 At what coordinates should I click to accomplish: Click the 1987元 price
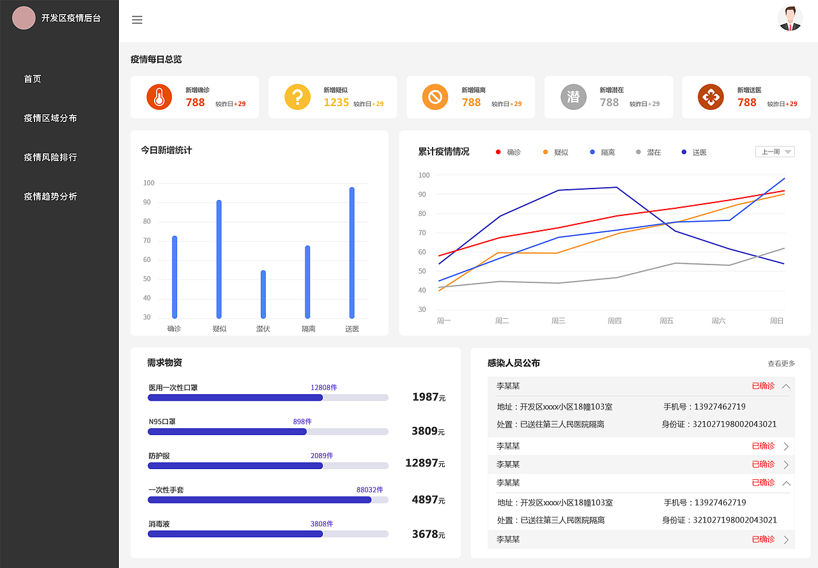point(429,397)
